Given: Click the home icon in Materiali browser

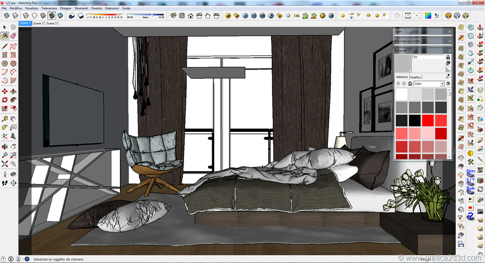Looking at the screenshot, I should tap(410, 84).
